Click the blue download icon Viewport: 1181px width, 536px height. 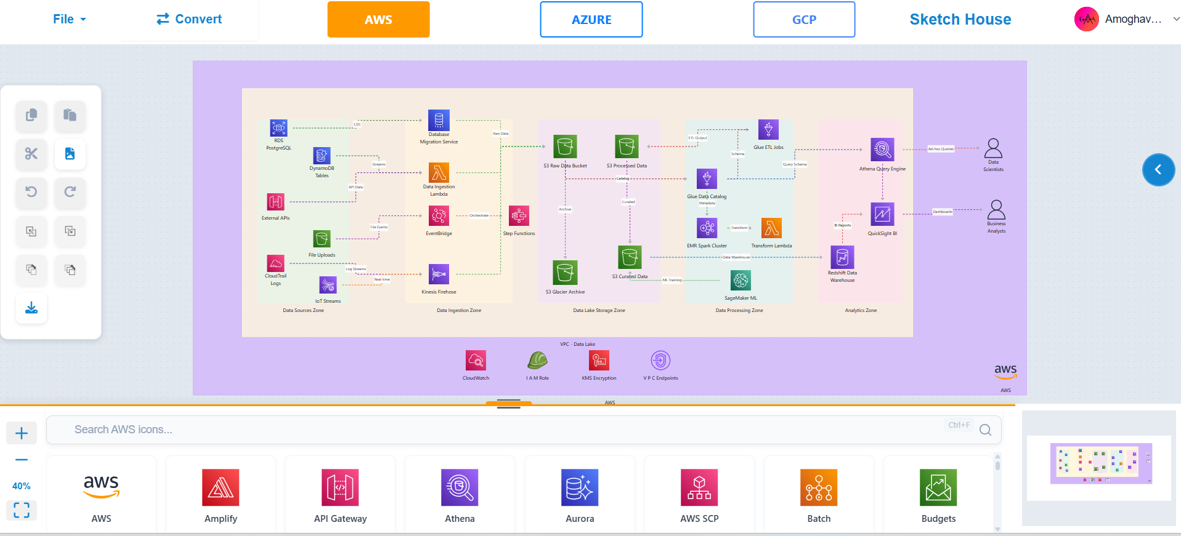31,308
